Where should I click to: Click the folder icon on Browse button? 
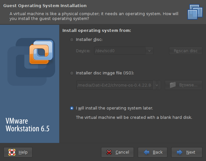pyautogui.click(x=173, y=85)
